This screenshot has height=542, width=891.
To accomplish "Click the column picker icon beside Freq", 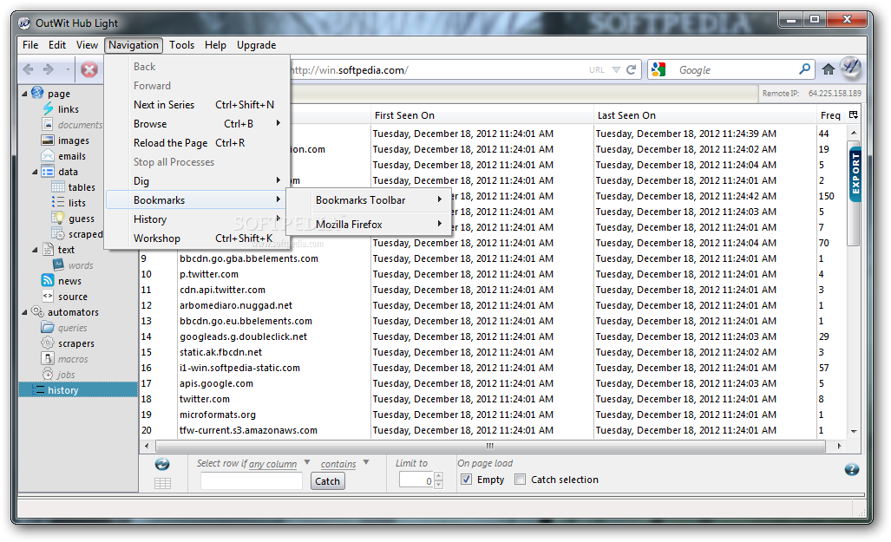I will 853,114.
